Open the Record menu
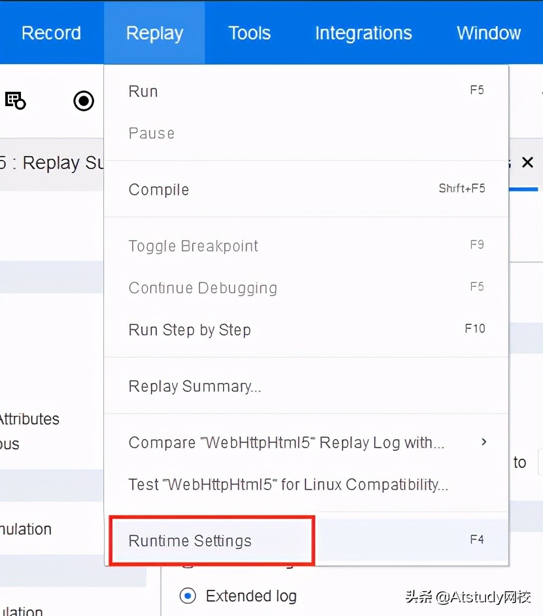This screenshot has height=616, width=543. click(x=52, y=33)
